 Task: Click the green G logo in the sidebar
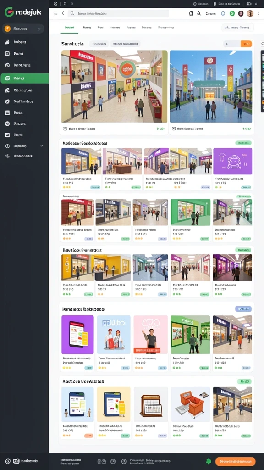(9, 12)
